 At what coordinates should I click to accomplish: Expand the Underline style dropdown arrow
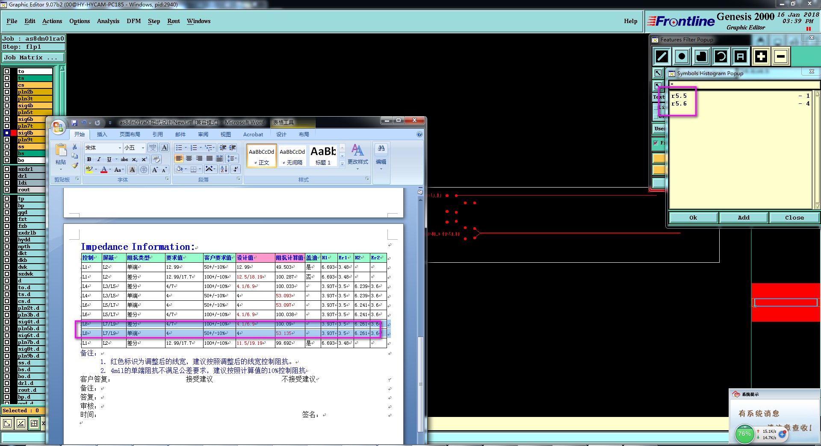coord(116,159)
